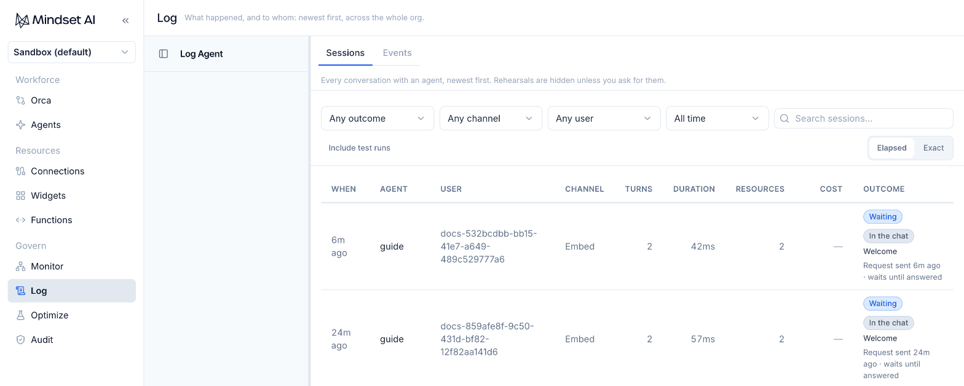Screen dimensions: 964x386
Task: Click the Audit shield icon
Action: [20, 339]
